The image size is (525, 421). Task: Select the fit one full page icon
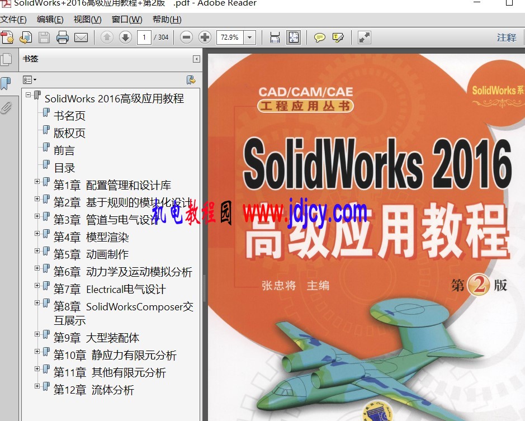[x=294, y=37]
